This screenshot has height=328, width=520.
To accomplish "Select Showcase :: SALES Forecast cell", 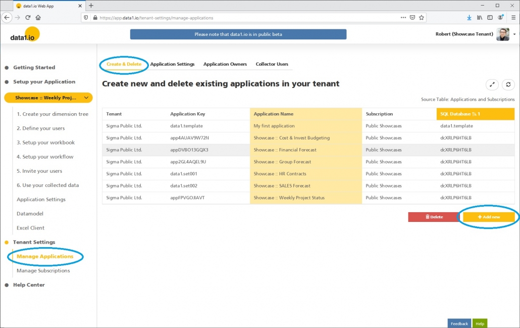I will click(306, 185).
